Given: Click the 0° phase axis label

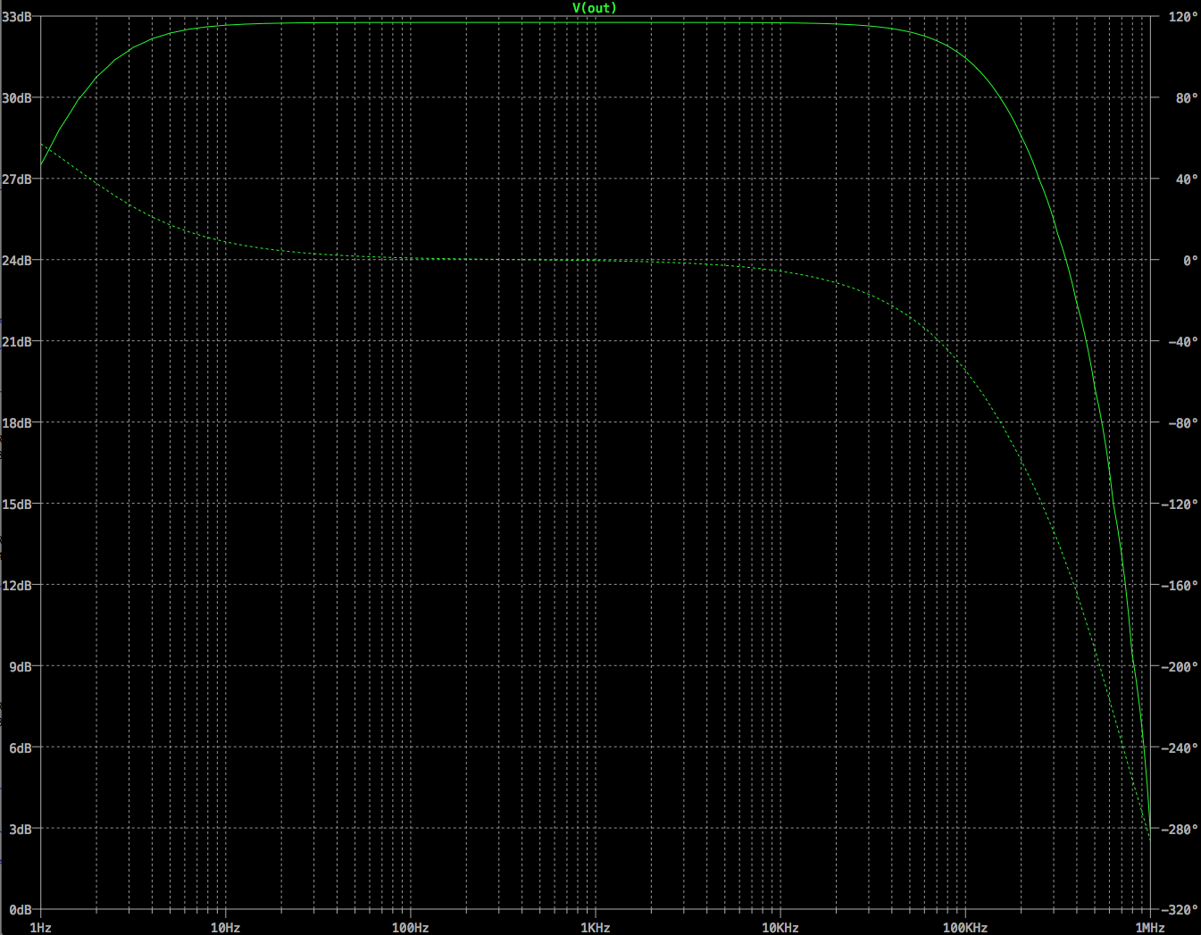Looking at the screenshot, I should point(1190,260).
